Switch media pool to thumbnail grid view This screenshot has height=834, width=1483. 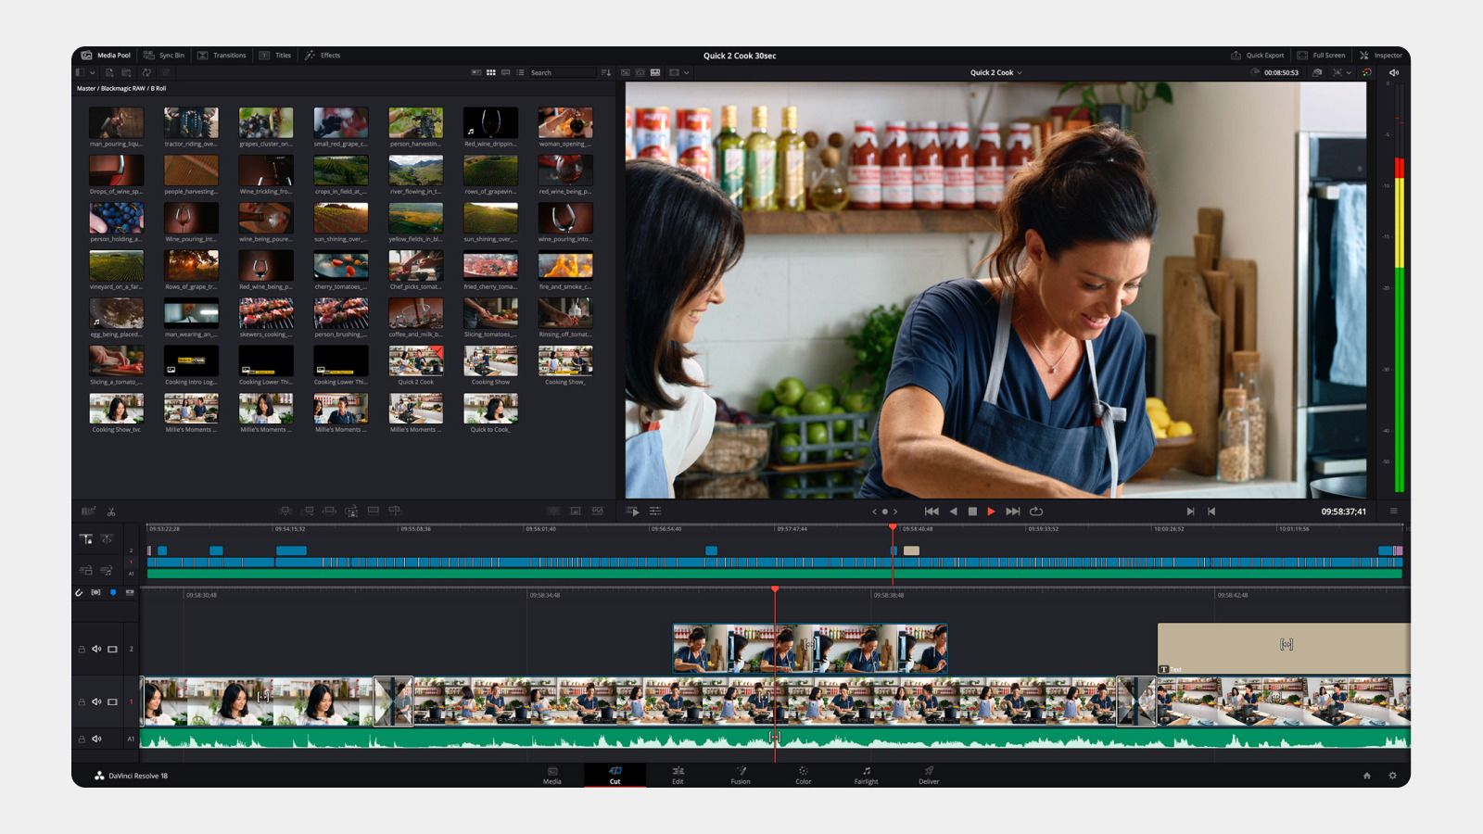coord(490,72)
